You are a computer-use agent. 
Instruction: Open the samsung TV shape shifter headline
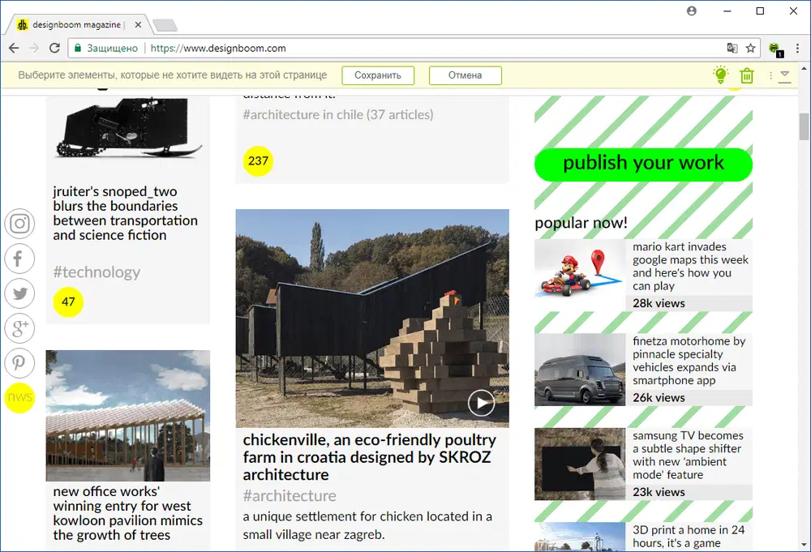(688, 456)
